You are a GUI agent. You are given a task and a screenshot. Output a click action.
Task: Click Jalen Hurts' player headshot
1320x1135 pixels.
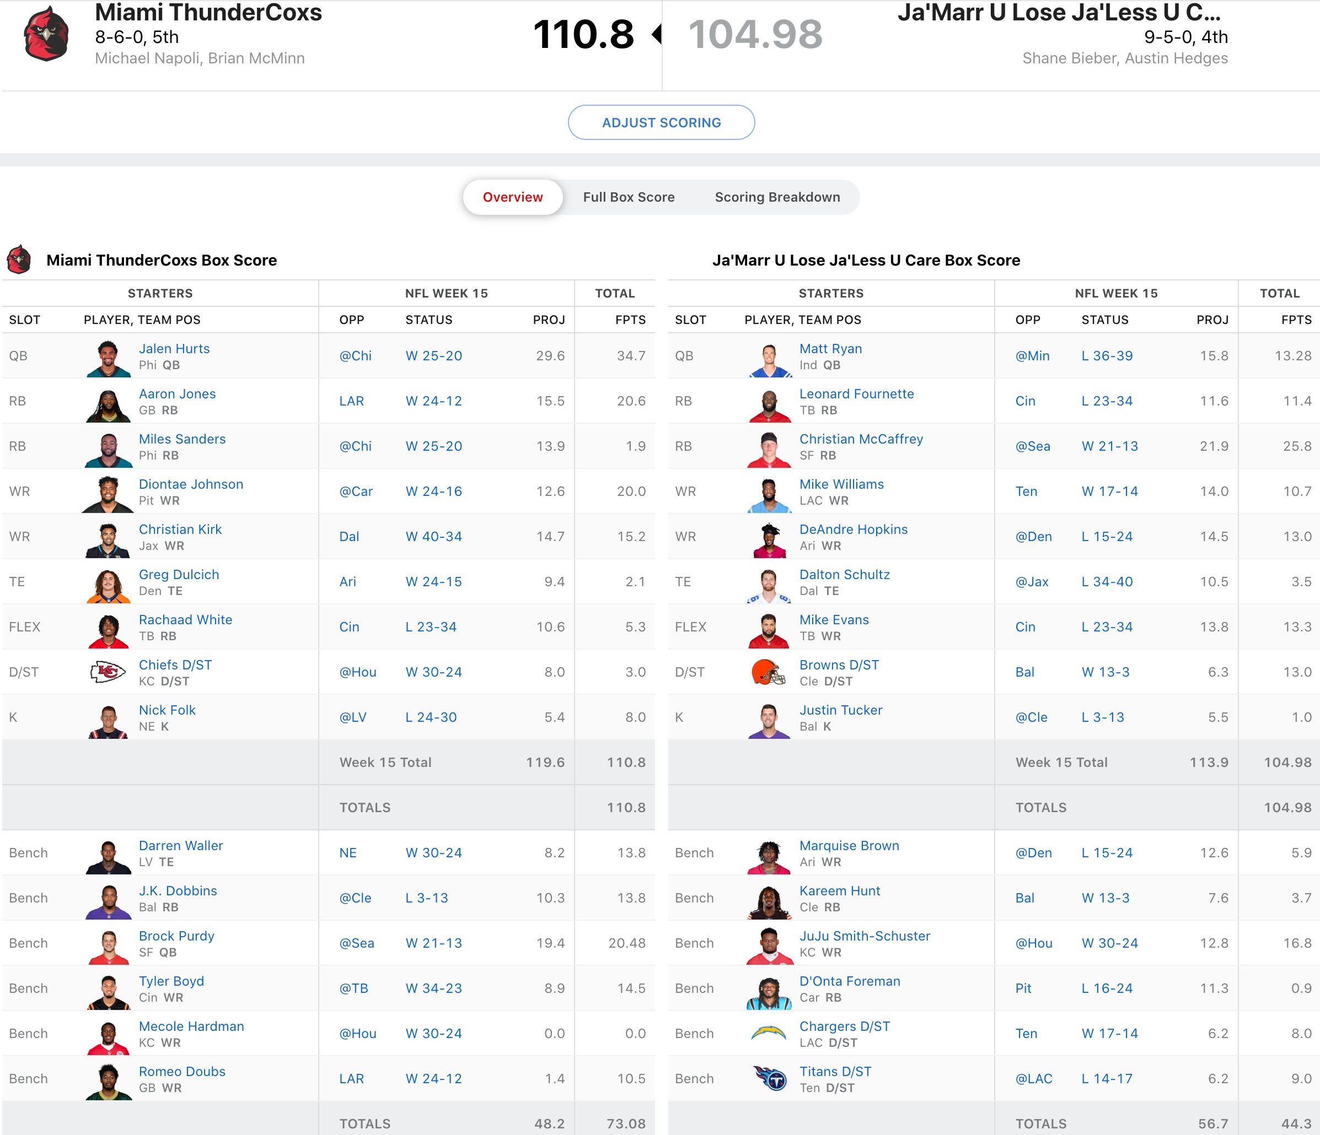tap(108, 358)
